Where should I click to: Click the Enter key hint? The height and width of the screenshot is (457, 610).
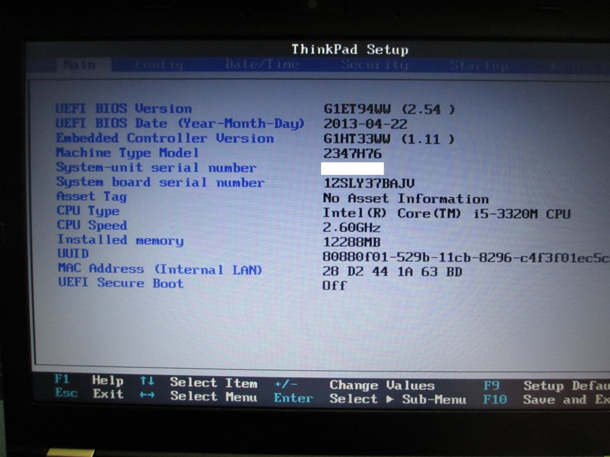293,398
